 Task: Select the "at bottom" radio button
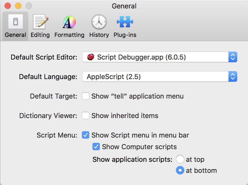click(x=180, y=171)
